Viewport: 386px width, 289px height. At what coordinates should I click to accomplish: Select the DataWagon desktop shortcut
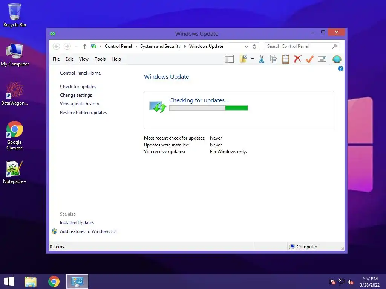(x=15, y=94)
